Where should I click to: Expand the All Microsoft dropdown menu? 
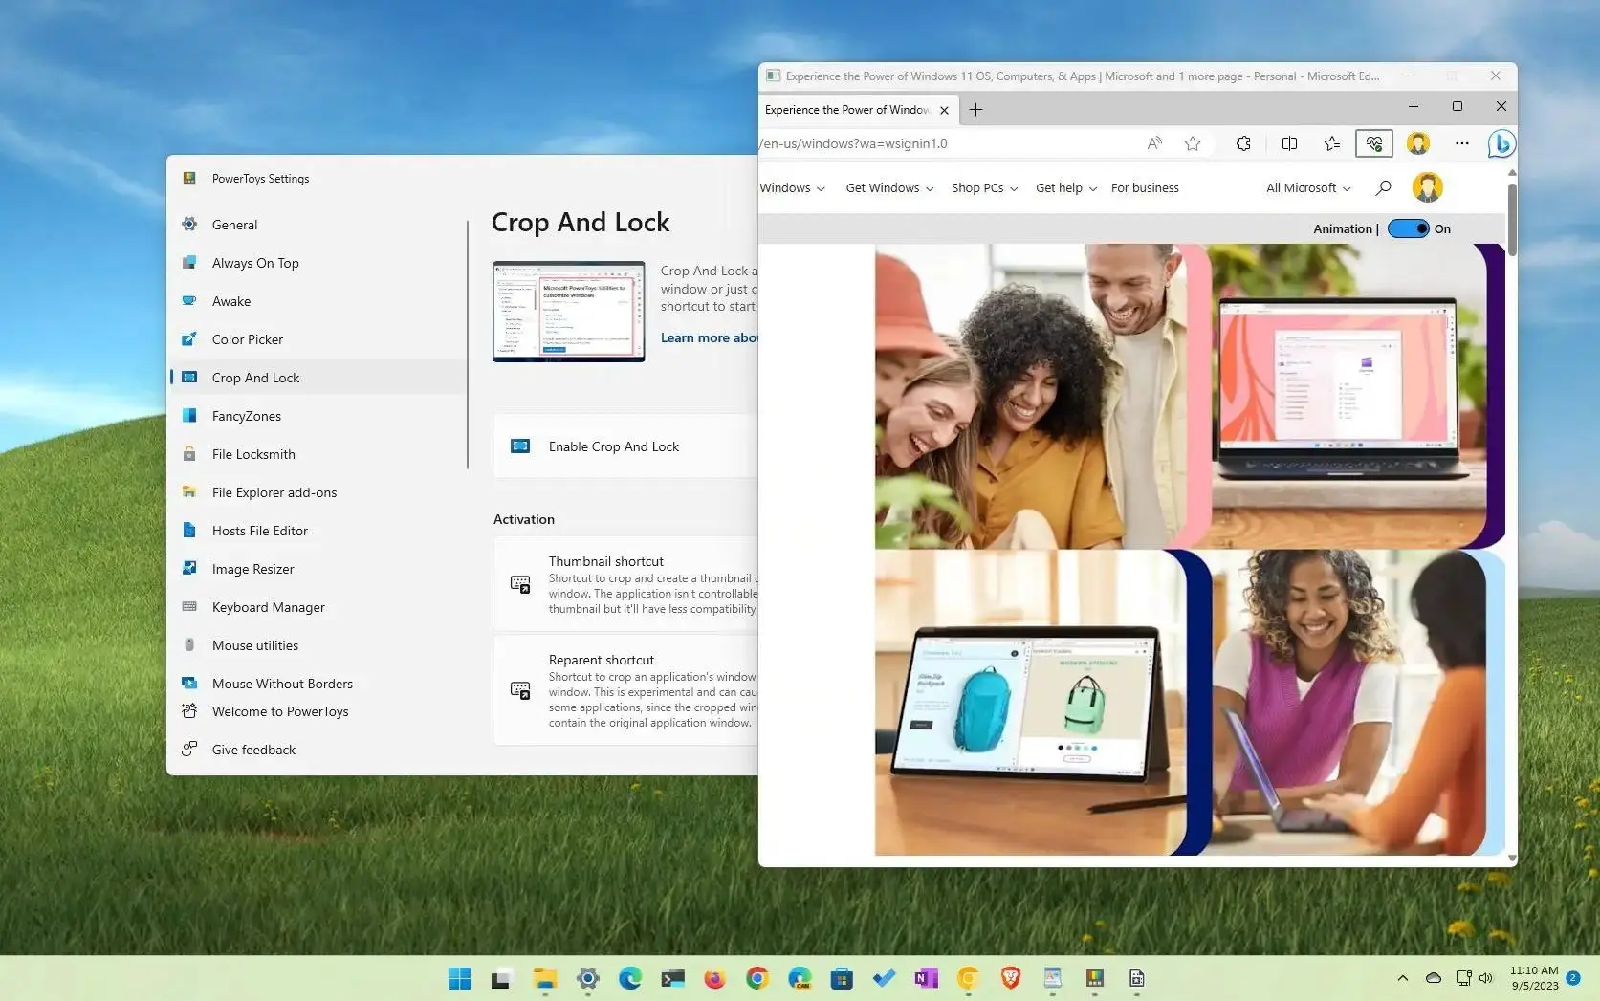pyautogui.click(x=1308, y=188)
